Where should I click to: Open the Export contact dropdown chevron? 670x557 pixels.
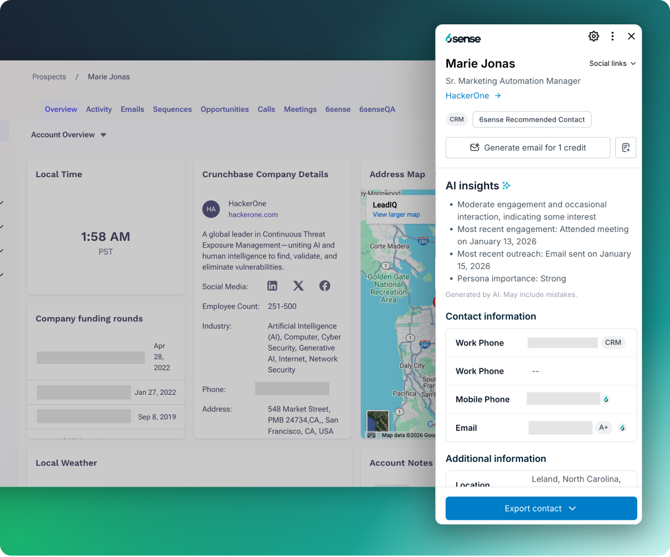point(573,508)
